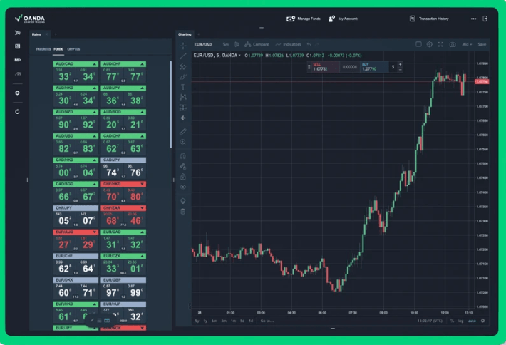Decrease order quantity with minus button
This screenshot has width=506, height=345.
click(x=400, y=70)
